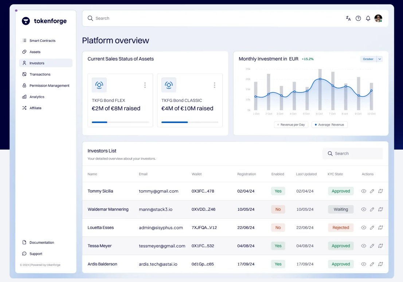Open Permission Management

[46, 86]
